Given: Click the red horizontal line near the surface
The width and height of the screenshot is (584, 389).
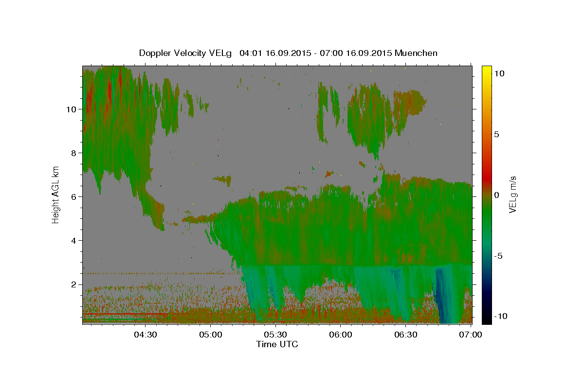Looking at the screenshot, I should [x=124, y=314].
